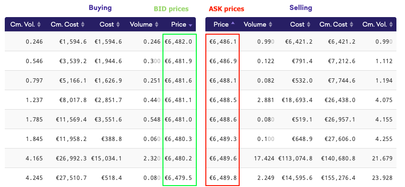The height and width of the screenshot is (187, 405).
Task: Click buying cost €15,034.1 cell
Action: (x=106, y=158)
